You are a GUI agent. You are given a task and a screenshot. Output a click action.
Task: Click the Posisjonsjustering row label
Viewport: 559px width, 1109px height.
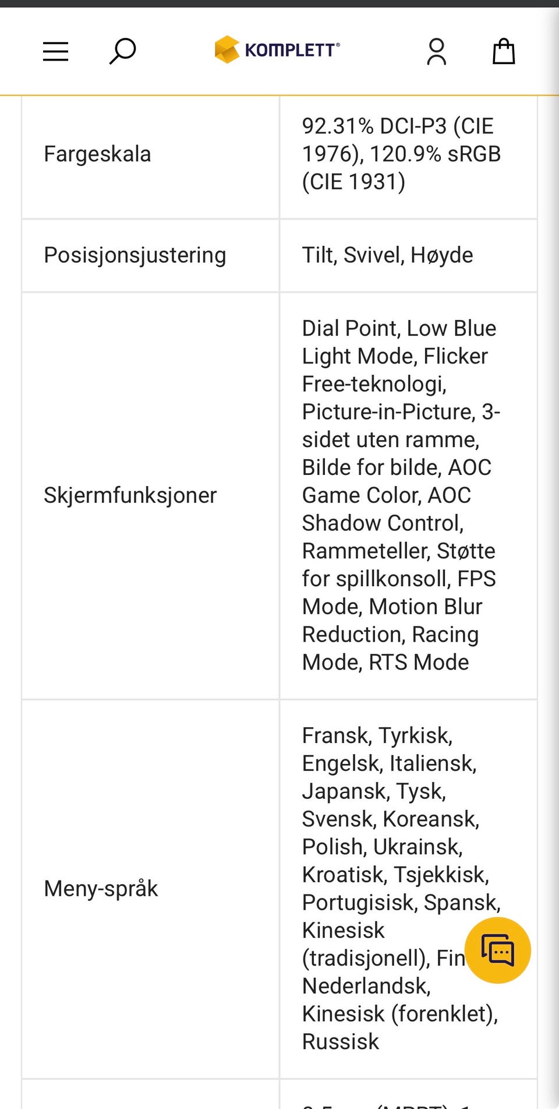click(135, 255)
